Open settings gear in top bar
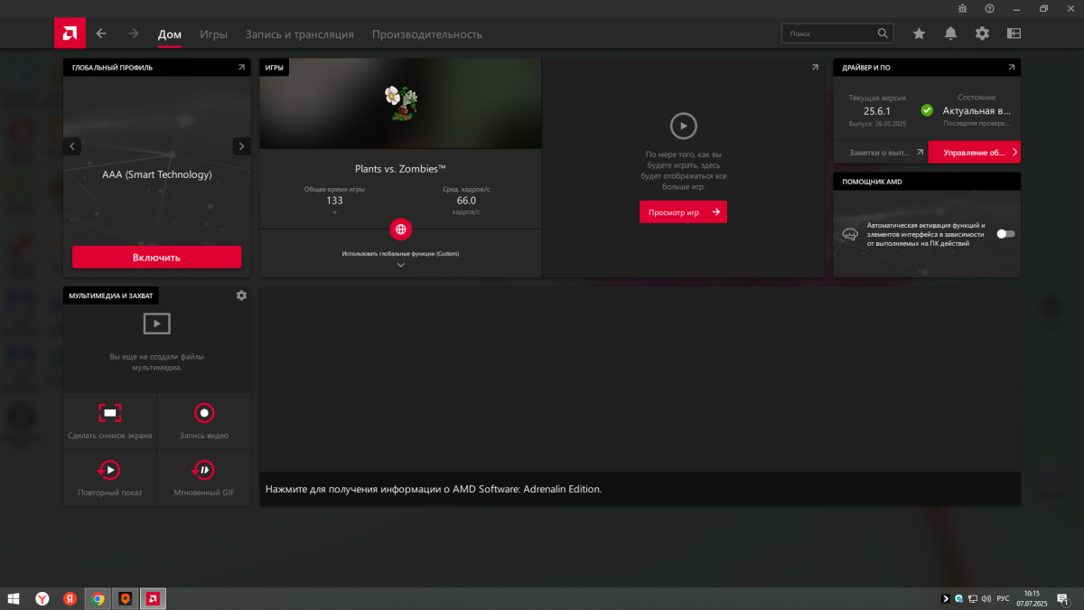The image size is (1084, 610). tap(982, 33)
